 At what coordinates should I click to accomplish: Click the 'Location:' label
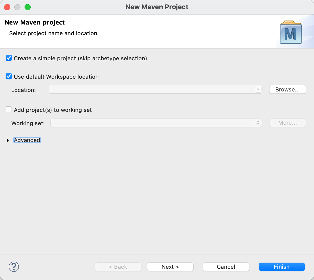(x=24, y=90)
